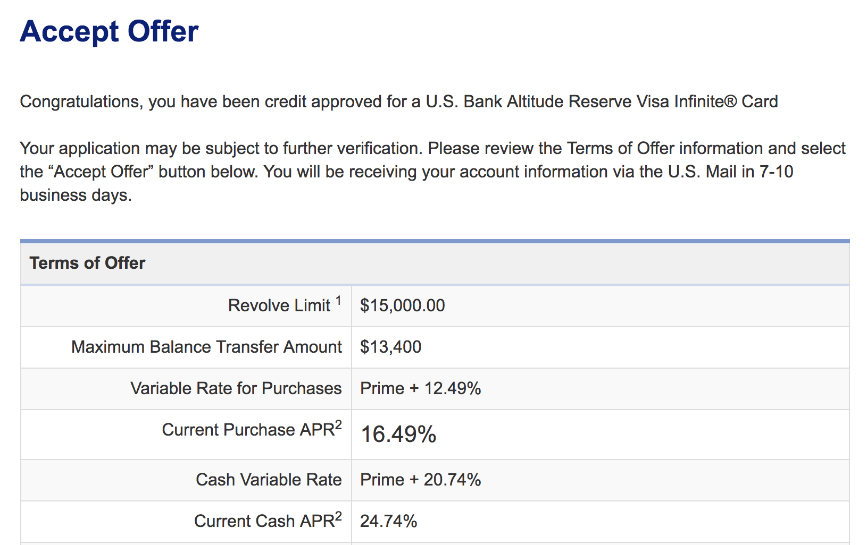The height and width of the screenshot is (545, 867).
Task: Select the Cash Variable Rate label
Action: tap(269, 480)
